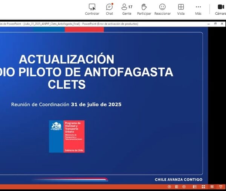Open slide list icon between navigation arrows
The width and height of the screenshot is (226, 191).
tap(176, 186)
